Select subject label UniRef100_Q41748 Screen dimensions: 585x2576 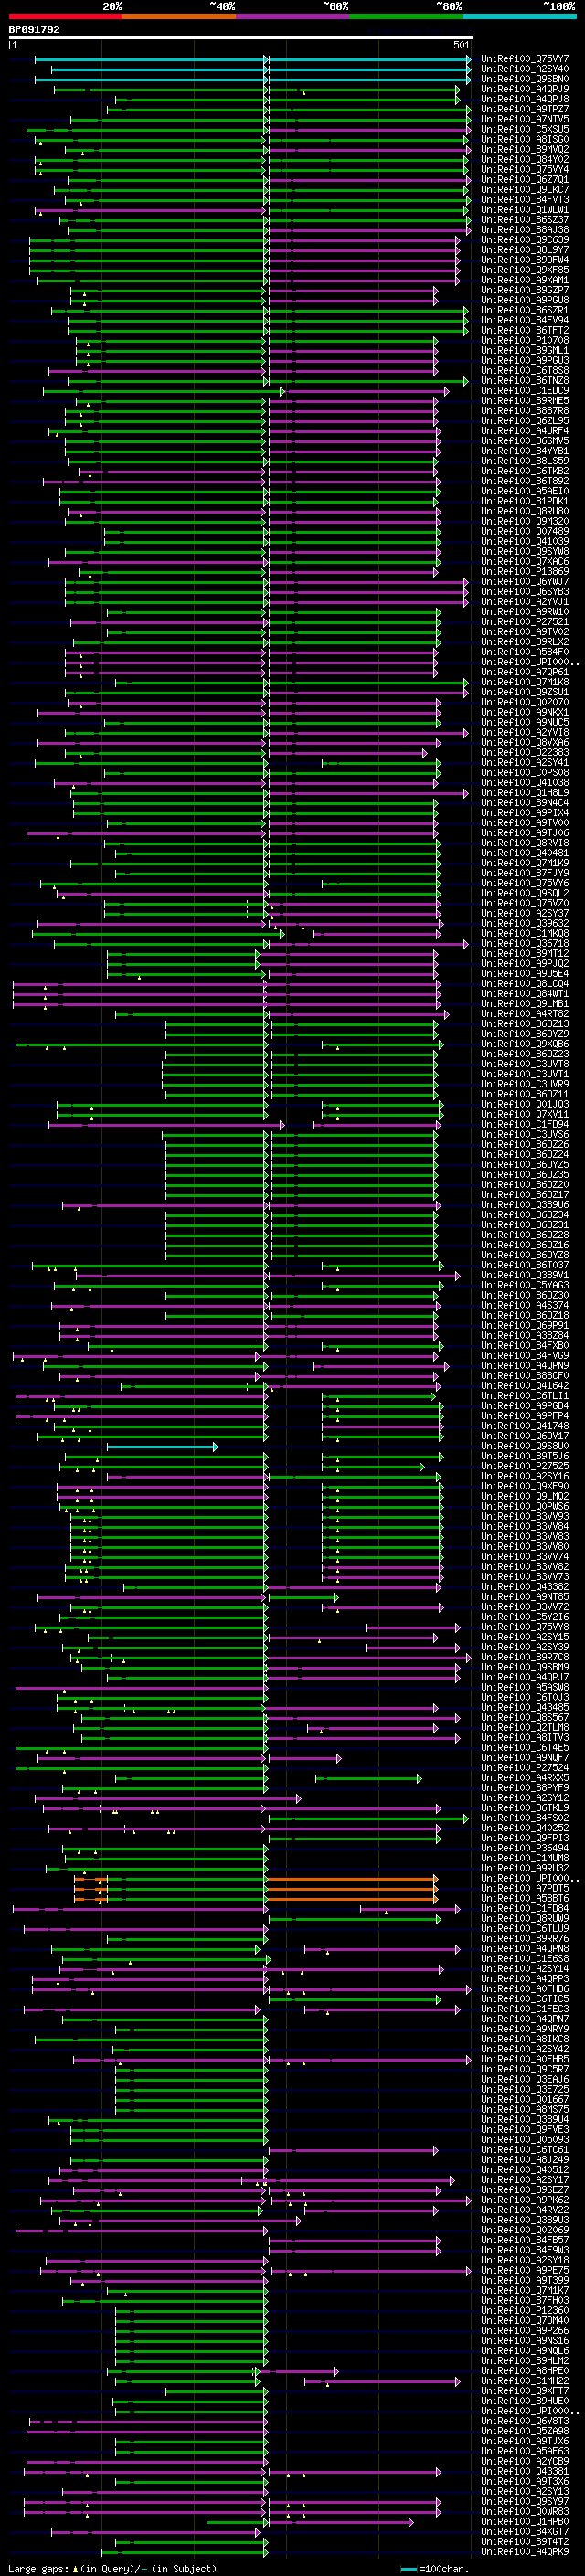point(524,1426)
